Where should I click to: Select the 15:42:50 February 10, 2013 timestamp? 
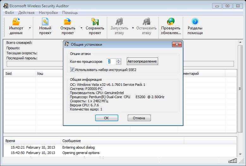coord(33,153)
